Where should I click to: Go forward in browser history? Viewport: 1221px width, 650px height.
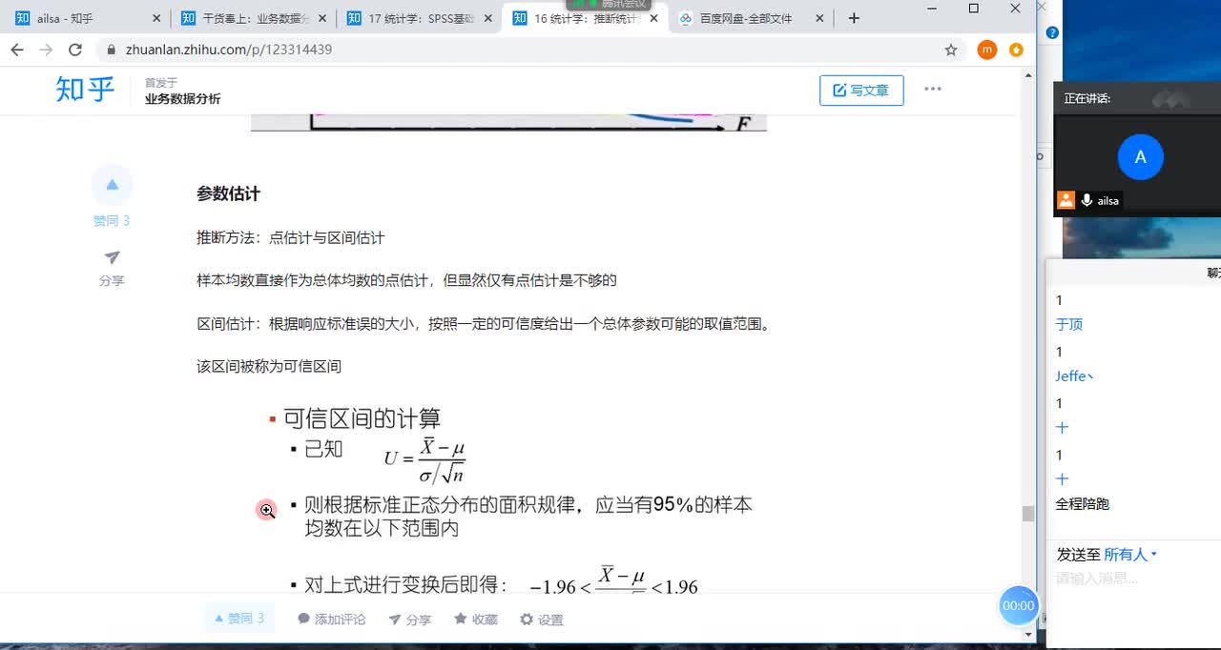[46, 50]
